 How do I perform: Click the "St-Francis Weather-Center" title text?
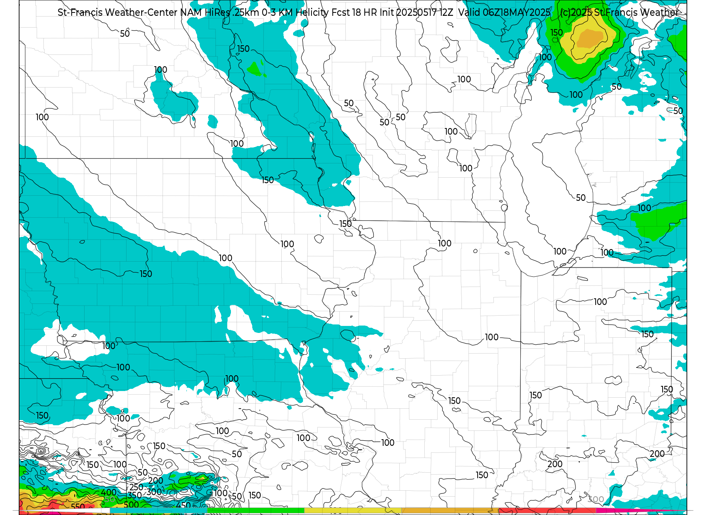coord(118,13)
